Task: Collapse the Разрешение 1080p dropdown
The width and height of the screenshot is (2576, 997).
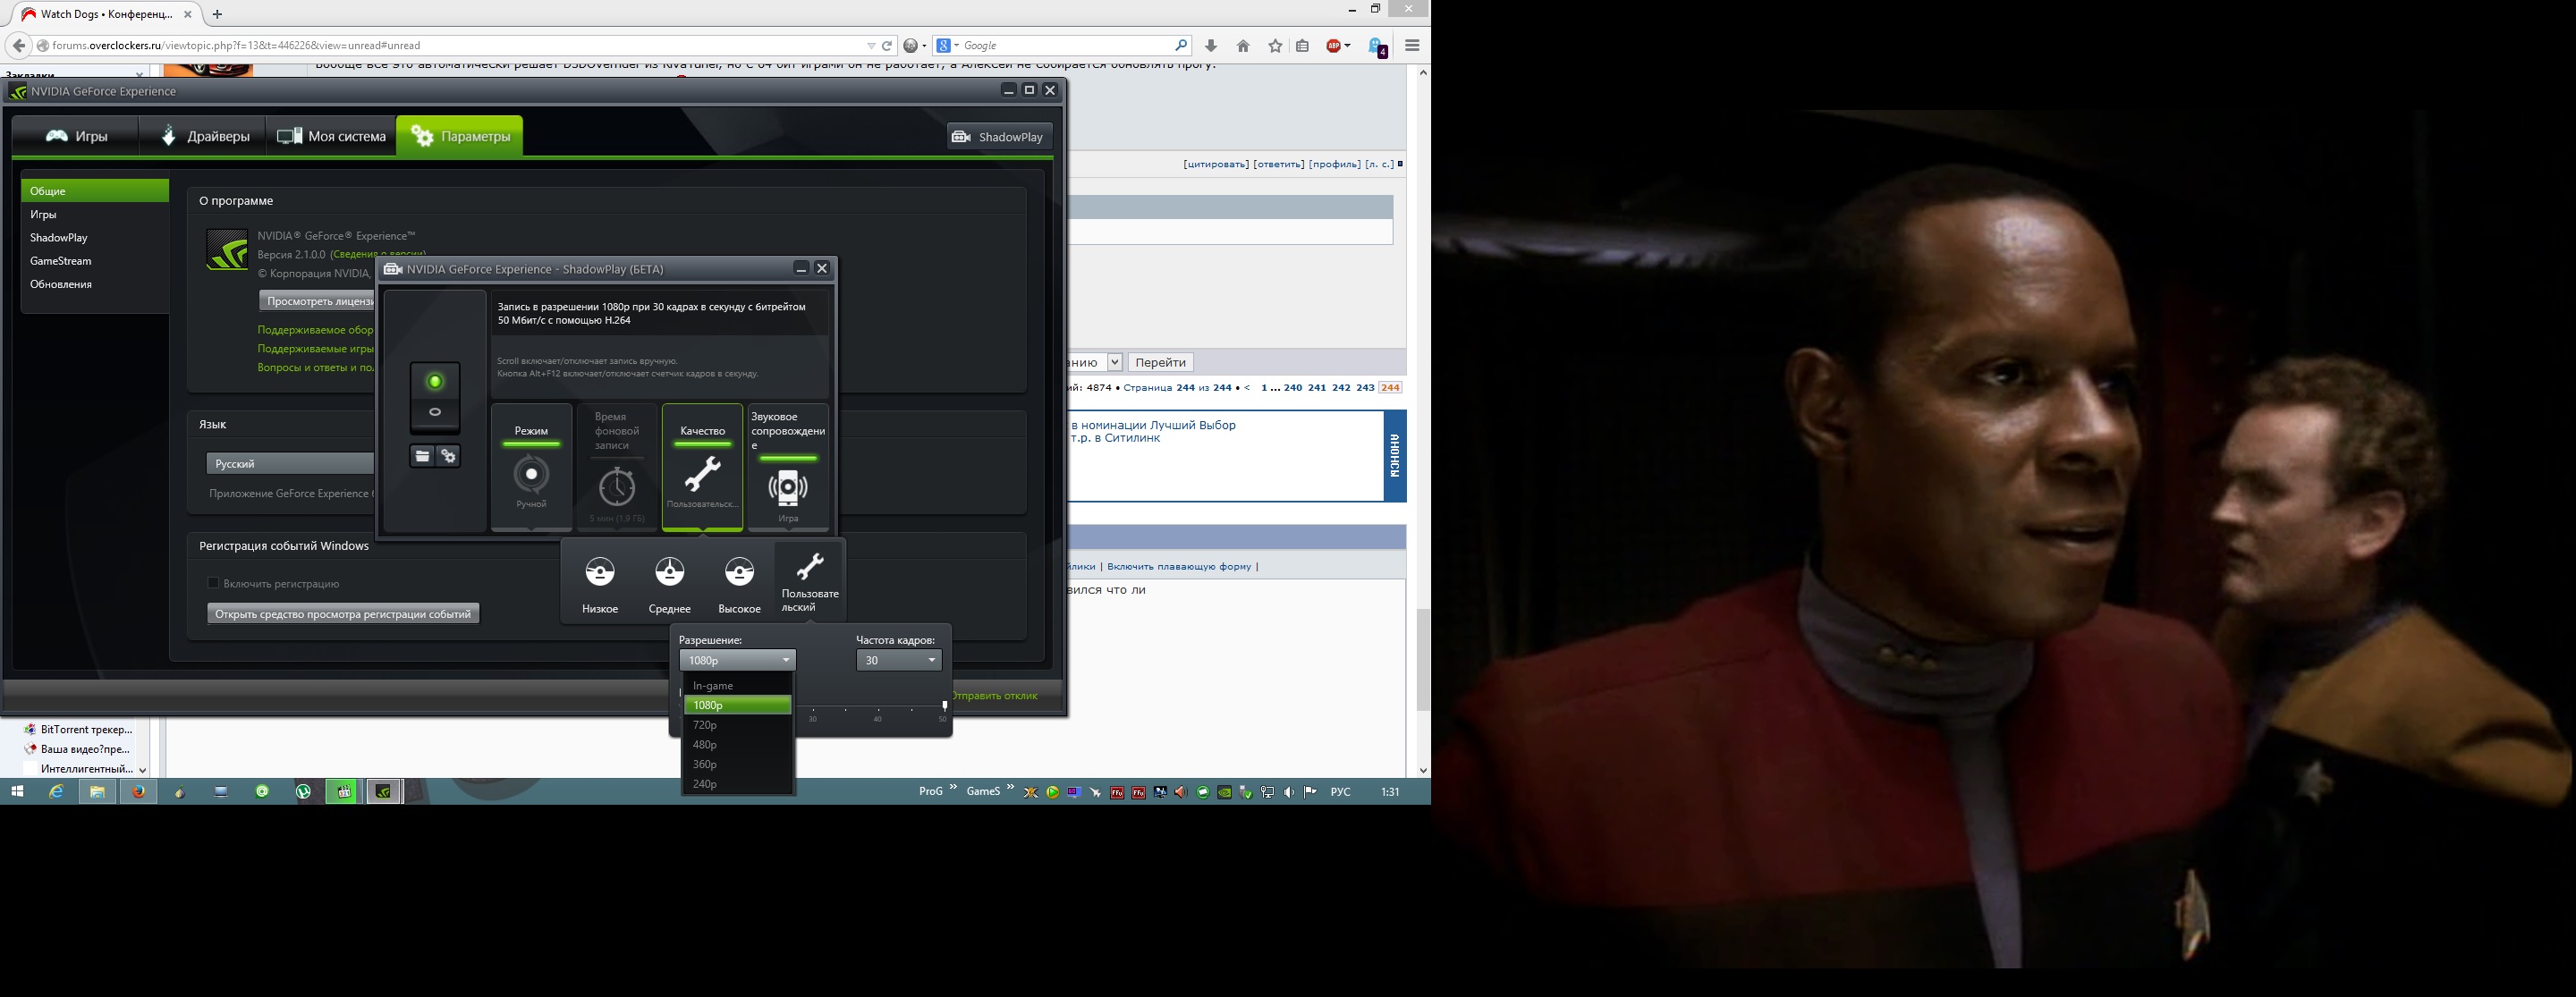Action: pyautogui.click(x=737, y=660)
